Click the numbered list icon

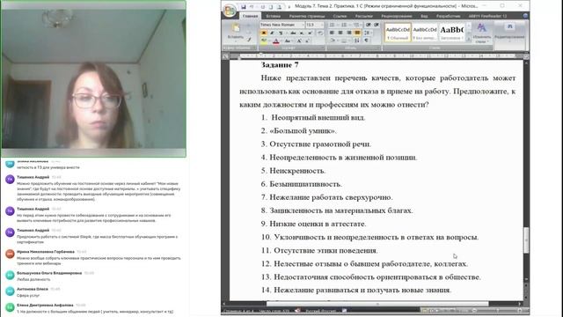[x=344, y=25]
